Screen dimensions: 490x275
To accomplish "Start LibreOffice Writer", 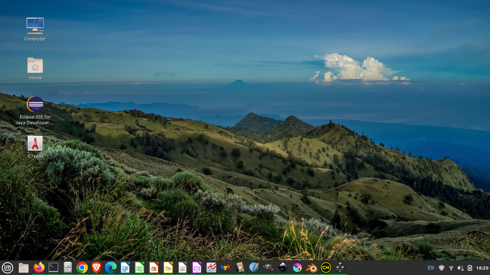I will coord(125,267).
